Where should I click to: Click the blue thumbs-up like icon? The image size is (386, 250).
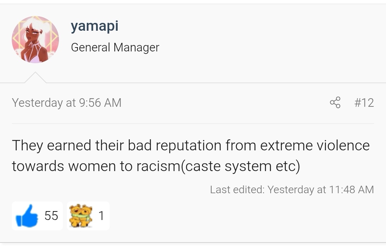pyautogui.click(x=27, y=216)
